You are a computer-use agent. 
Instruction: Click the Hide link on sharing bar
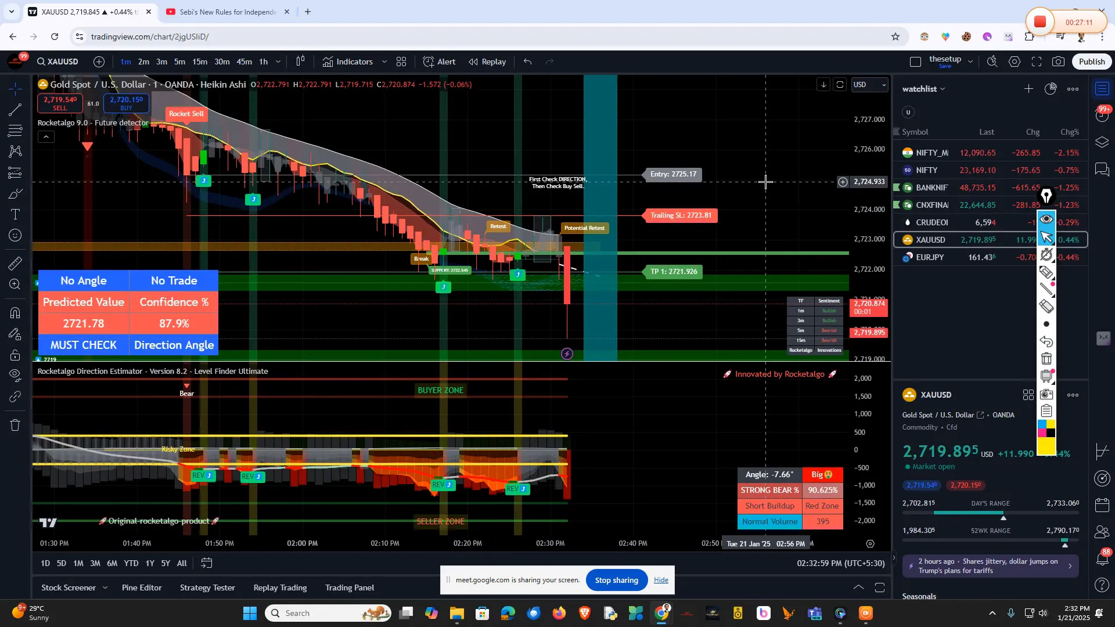coord(661,580)
